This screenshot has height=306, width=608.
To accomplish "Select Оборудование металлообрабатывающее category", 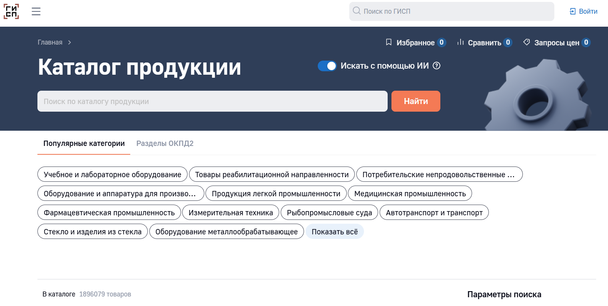I will pos(226,231).
